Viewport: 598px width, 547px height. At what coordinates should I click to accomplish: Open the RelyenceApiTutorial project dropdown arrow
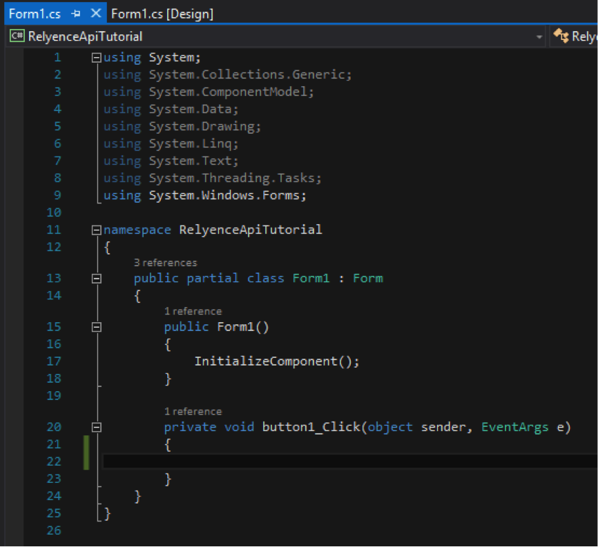coord(539,37)
